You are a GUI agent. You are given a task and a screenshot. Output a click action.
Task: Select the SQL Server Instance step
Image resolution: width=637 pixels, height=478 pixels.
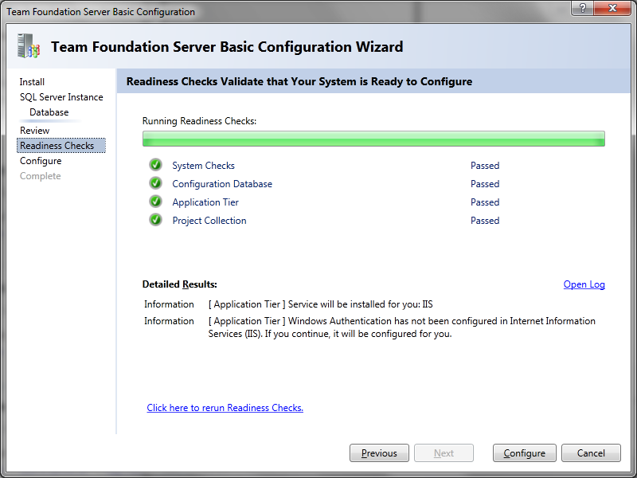pos(61,97)
